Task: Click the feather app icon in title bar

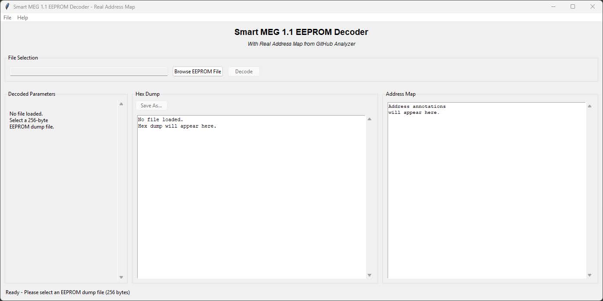Action: tap(7, 6)
